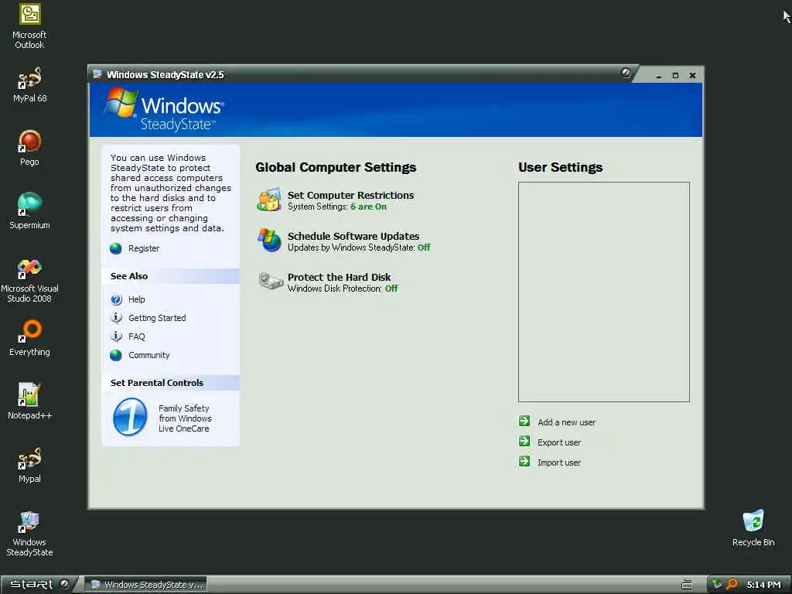Open Schedule Software Updates
The width and height of the screenshot is (792, 594).
pyautogui.click(x=353, y=236)
